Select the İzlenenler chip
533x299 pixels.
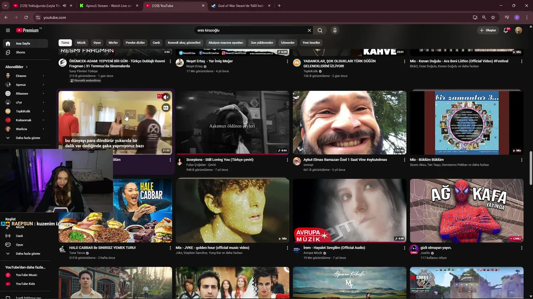click(288, 43)
